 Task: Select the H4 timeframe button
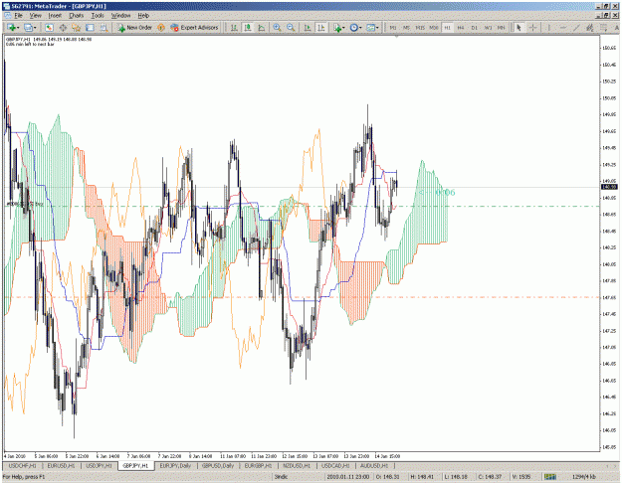[x=461, y=28]
